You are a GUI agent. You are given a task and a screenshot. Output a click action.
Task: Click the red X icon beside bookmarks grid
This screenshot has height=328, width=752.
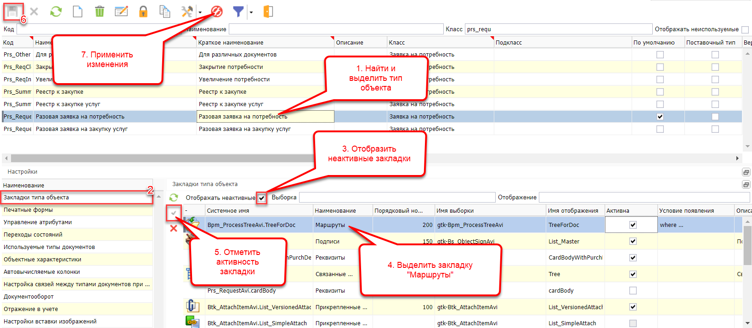pos(174,228)
